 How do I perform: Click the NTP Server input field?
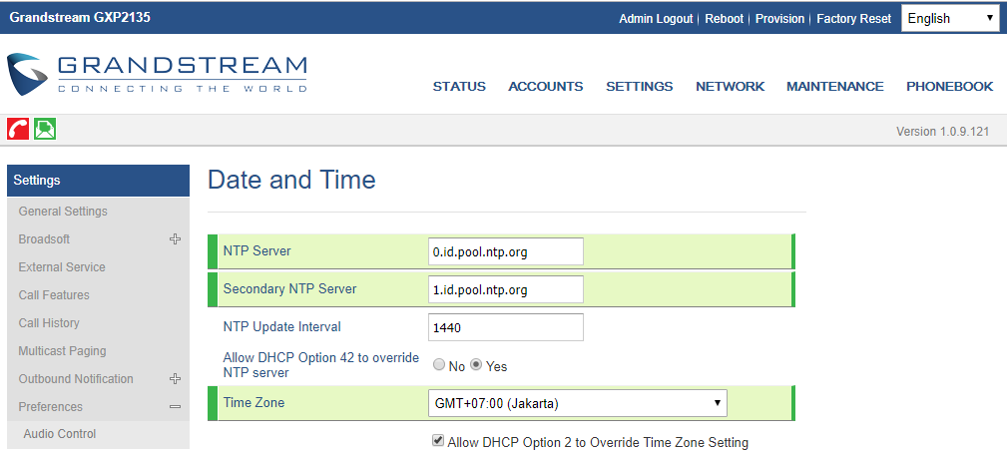(505, 251)
